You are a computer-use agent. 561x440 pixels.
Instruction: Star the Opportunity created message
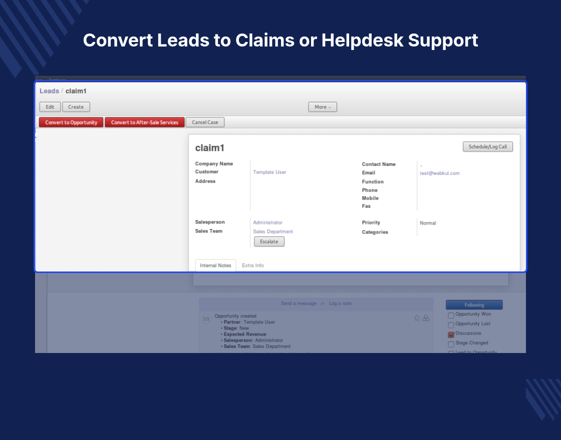[x=417, y=318]
